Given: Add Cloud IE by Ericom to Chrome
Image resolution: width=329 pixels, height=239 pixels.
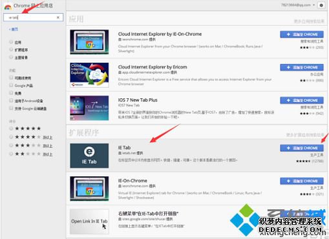Looking at the screenshot, I should point(302,67).
